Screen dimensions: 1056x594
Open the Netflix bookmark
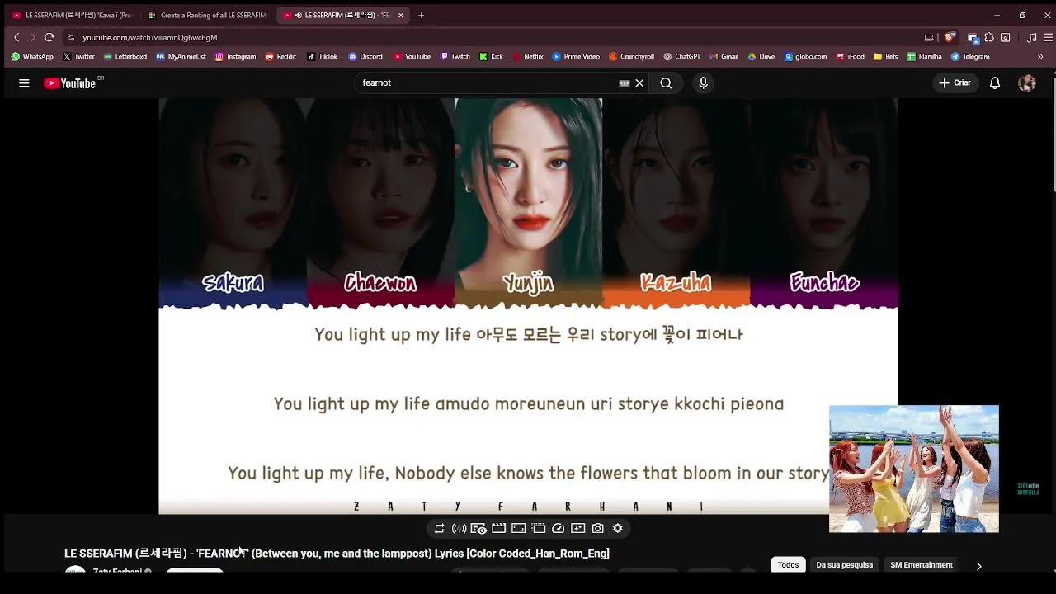[x=528, y=57]
